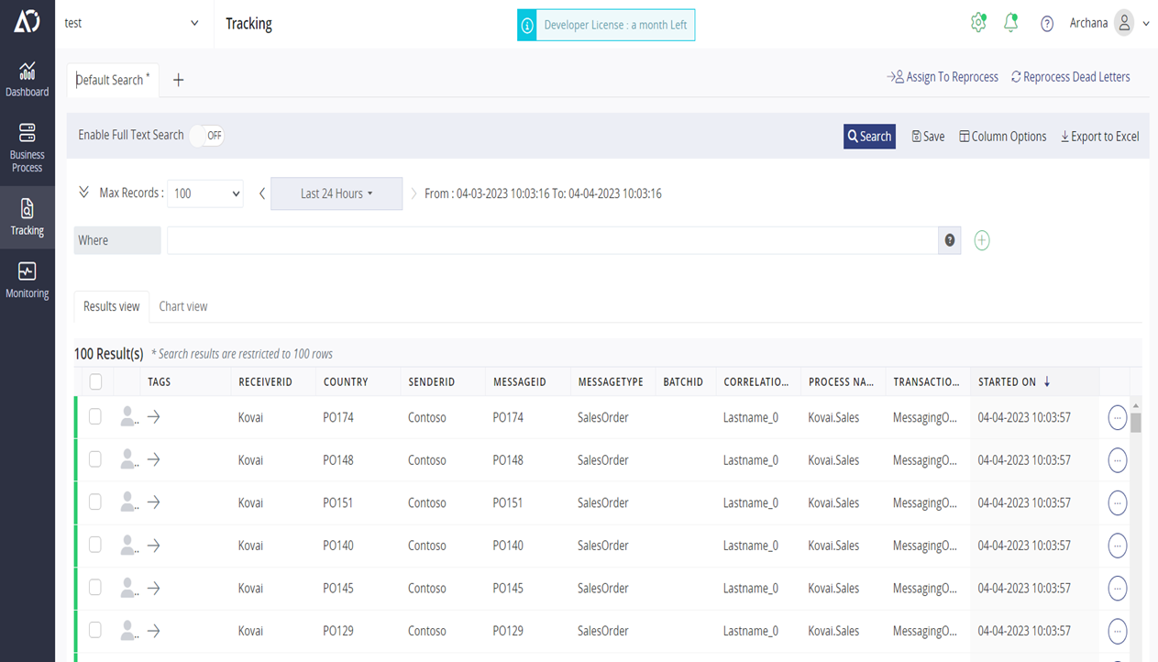Check the select-all header checkbox
The image size is (1158, 662).
95,381
